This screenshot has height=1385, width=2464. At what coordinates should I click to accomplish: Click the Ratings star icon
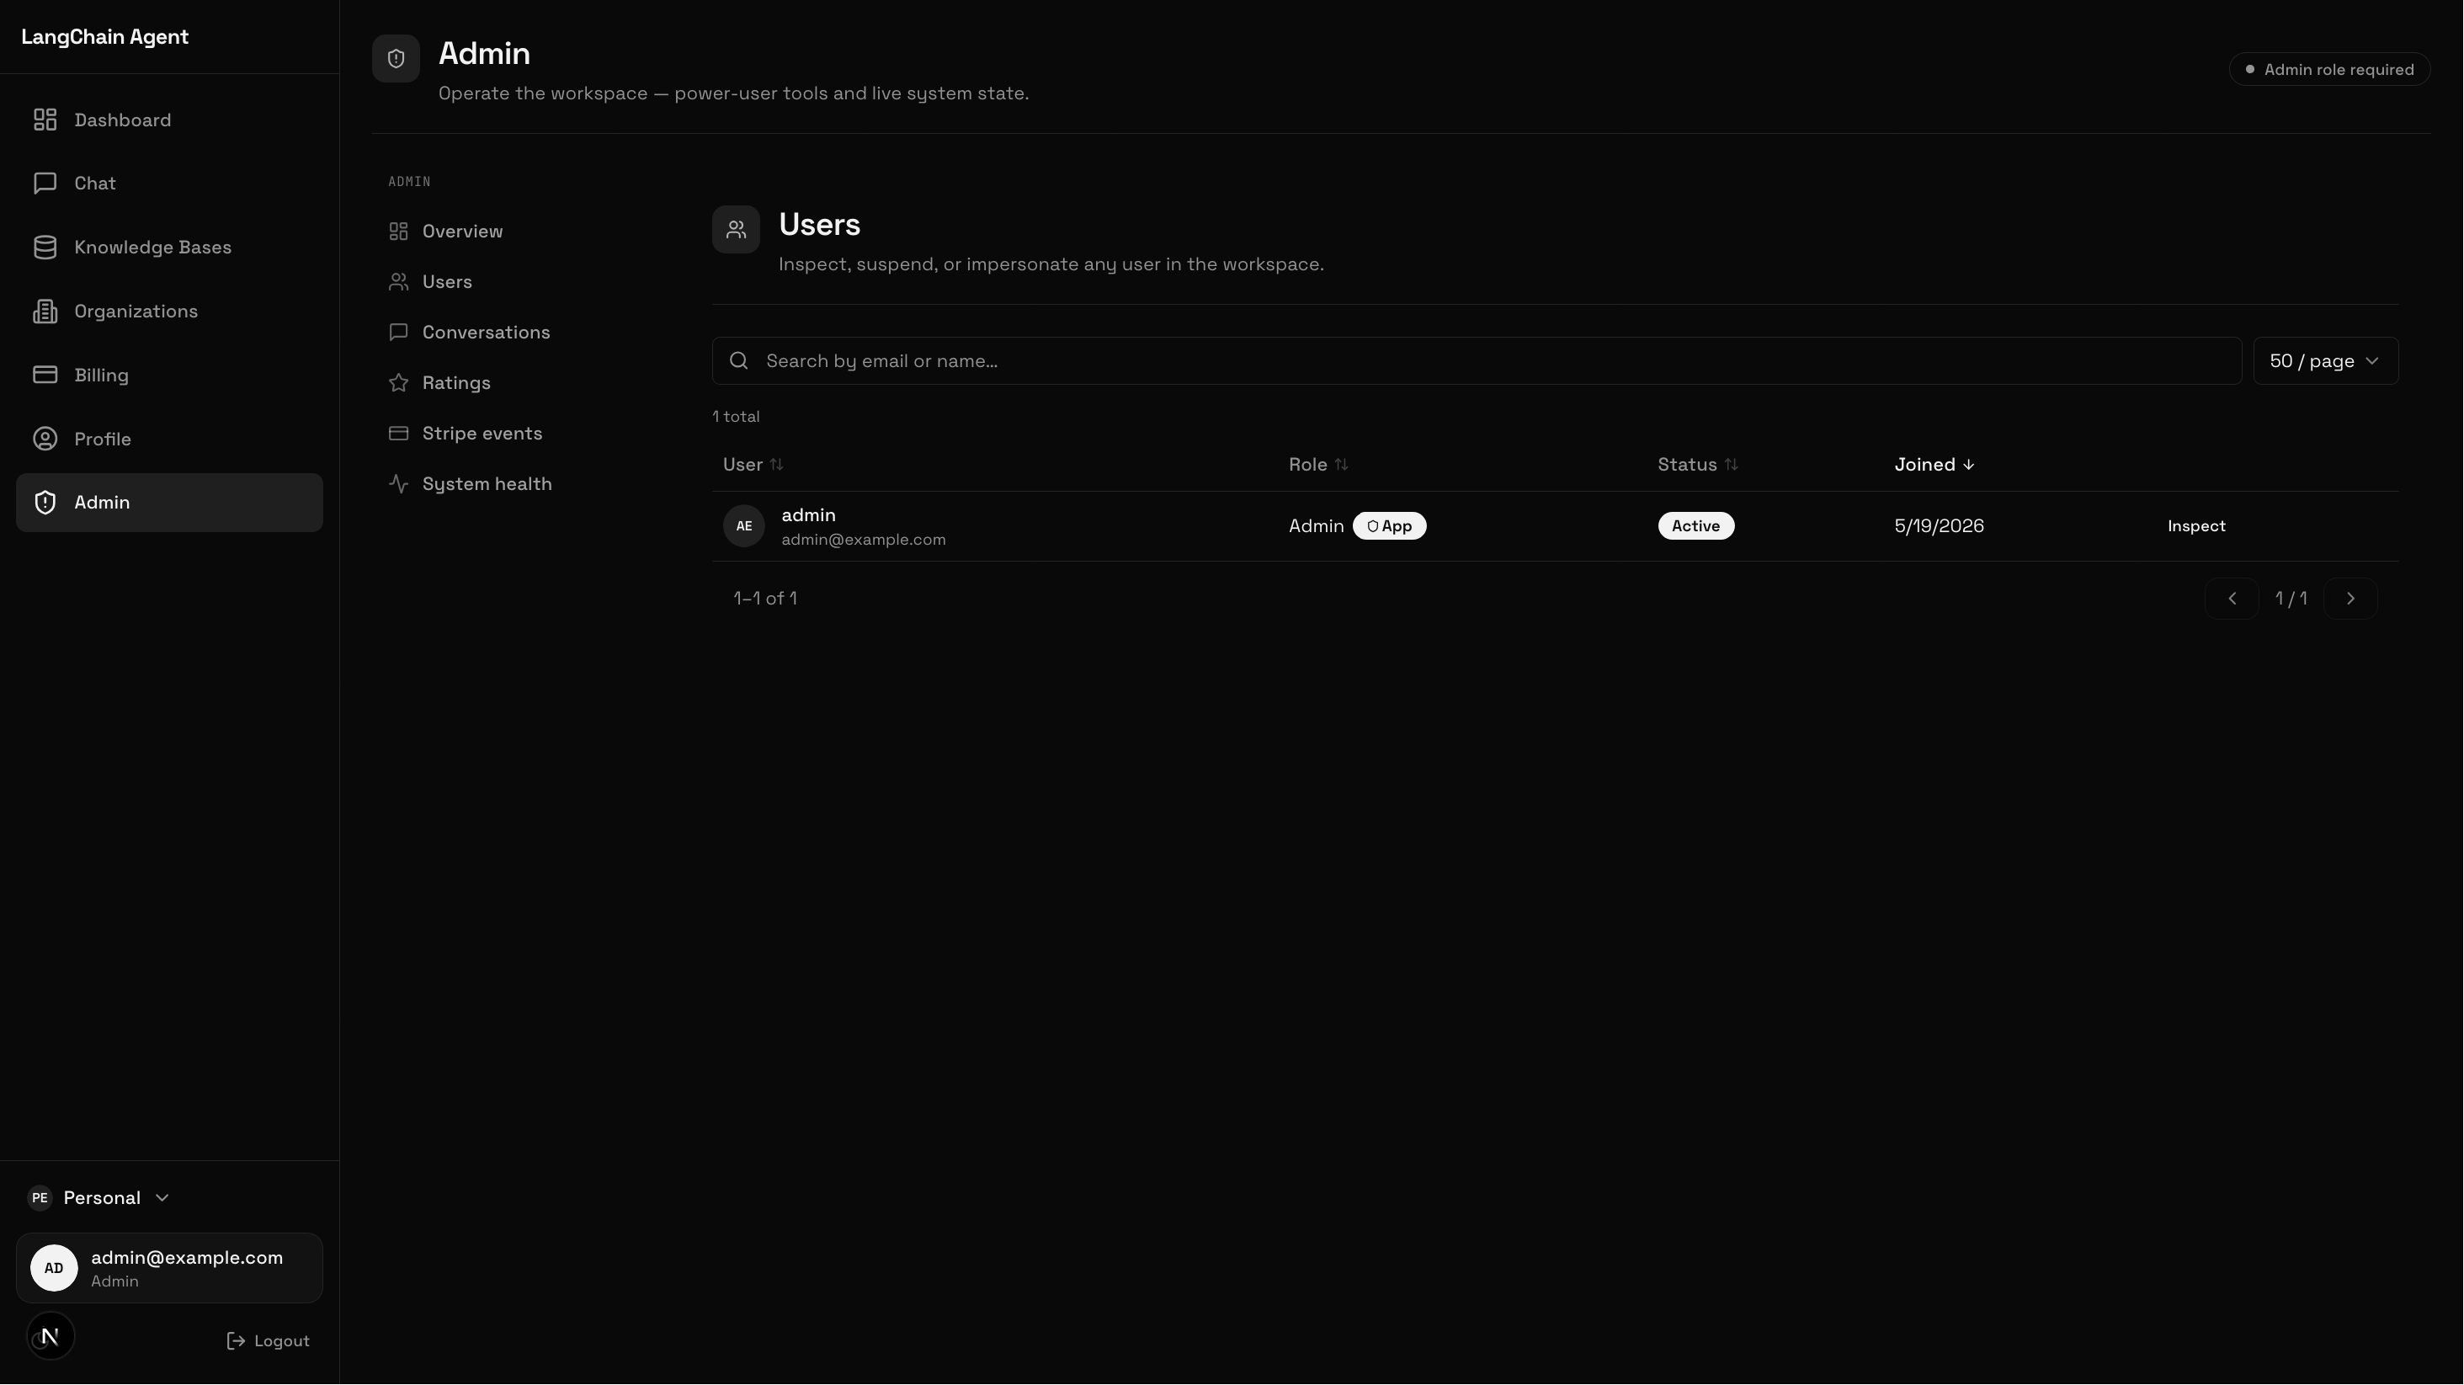[399, 382]
